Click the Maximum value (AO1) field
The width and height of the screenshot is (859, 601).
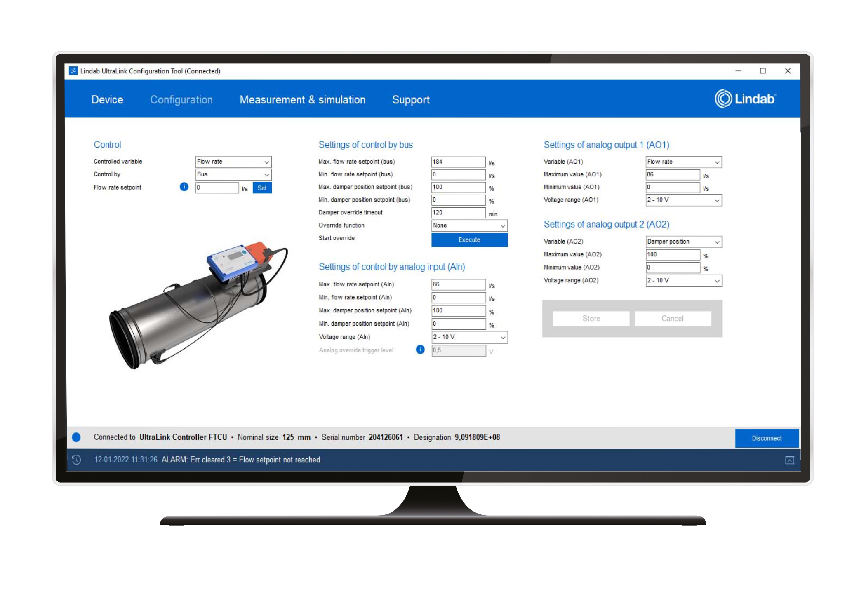(672, 175)
